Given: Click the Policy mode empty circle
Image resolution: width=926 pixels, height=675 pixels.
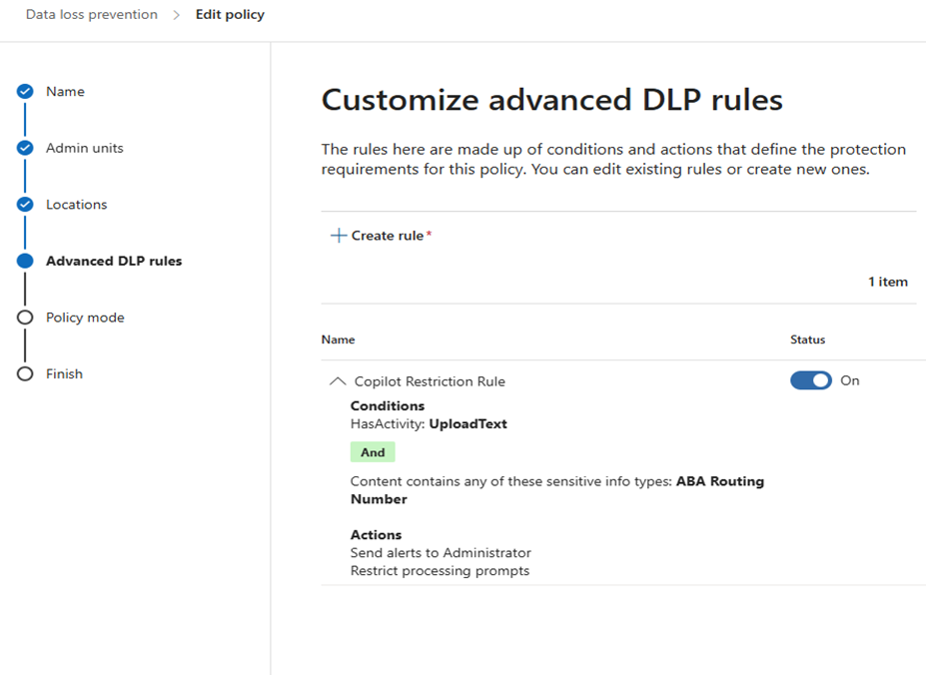Looking at the screenshot, I should pyautogui.click(x=25, y=318).
